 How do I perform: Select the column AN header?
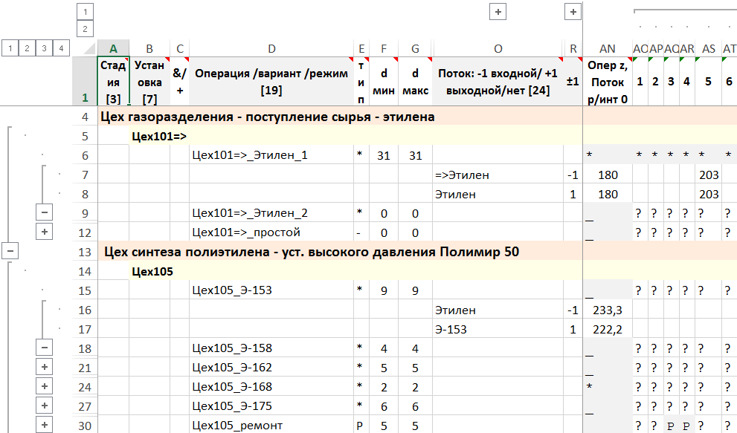click(608, 48)
